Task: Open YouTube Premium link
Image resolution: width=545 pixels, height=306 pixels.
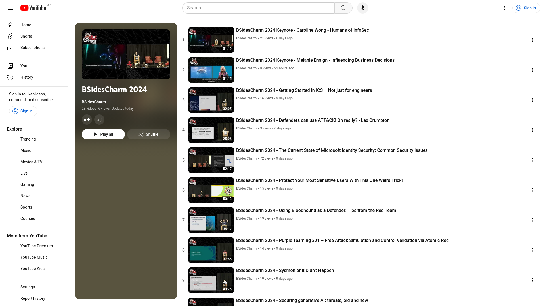Action: pyautogui.click(x=34, y=246)
